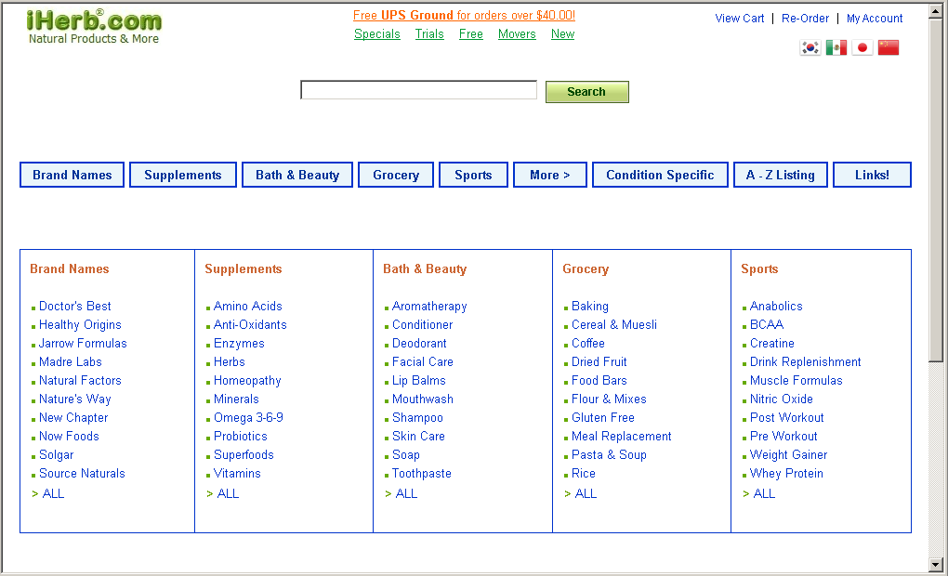948x576 pixels.
Task: Open the Now Foods brand link
Action: click(69, 436)
